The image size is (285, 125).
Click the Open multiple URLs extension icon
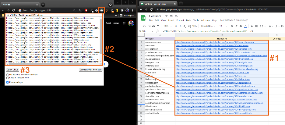(x=102, y=10)
